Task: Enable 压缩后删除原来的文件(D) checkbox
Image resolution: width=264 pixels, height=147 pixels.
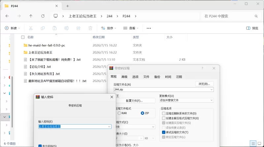Action: click(x=163, y=113)
